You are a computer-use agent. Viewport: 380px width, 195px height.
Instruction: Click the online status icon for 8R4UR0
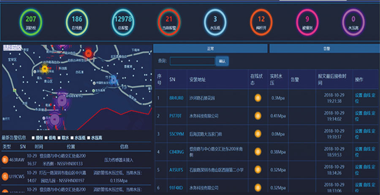tap(257, 98)
